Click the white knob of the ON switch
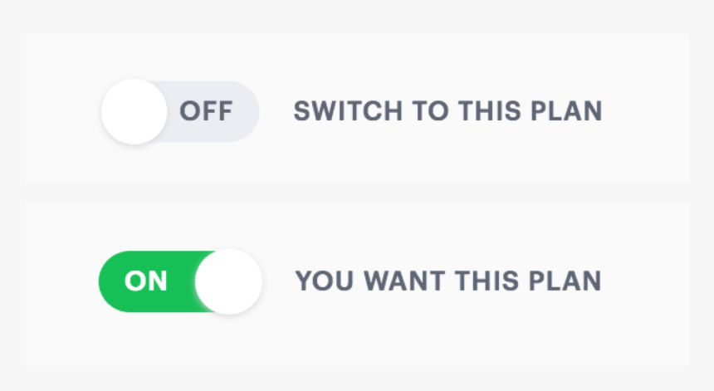Screen dimensions: 714x391 point(229,281)
